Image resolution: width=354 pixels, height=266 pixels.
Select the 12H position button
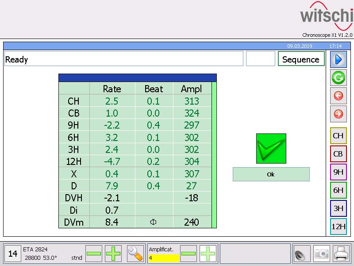tap(339, 227)
